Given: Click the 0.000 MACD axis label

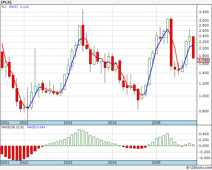Looking at the screenshot, I should tap(204, 146).
